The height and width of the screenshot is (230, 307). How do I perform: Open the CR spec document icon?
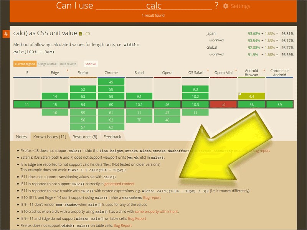[x=81, y=34]
